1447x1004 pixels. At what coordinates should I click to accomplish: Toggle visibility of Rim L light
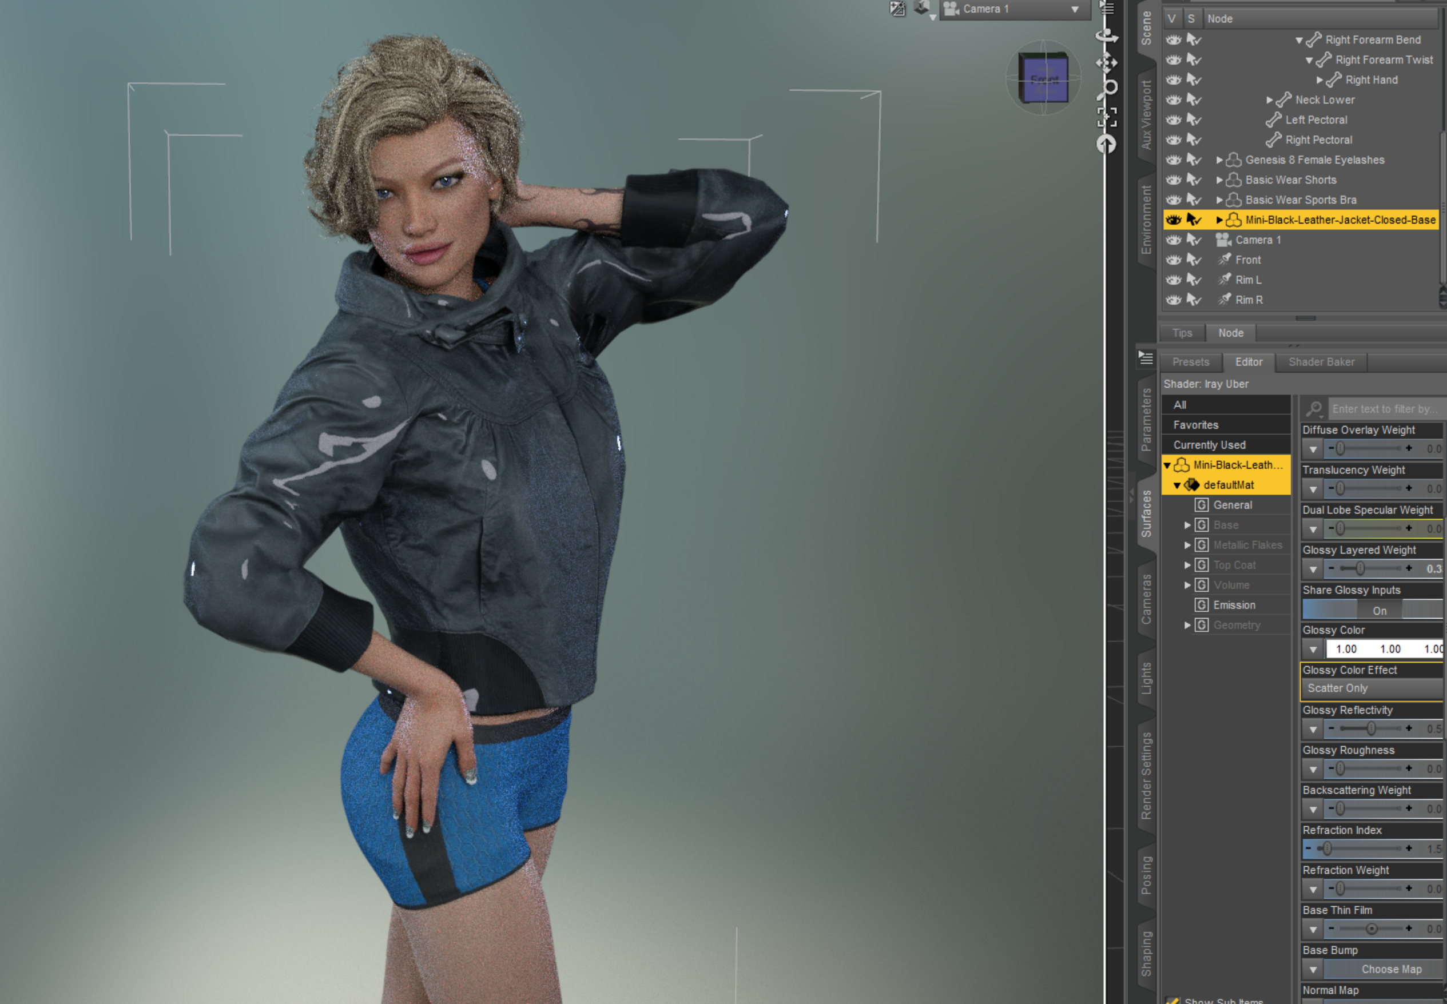click(1174, 280)
